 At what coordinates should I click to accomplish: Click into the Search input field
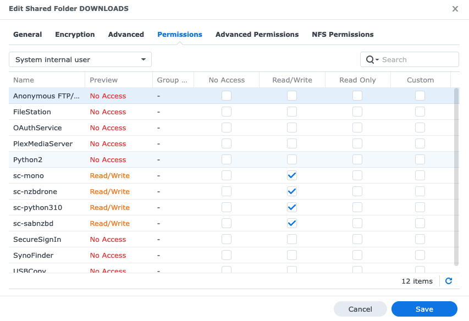pos(418,59)
